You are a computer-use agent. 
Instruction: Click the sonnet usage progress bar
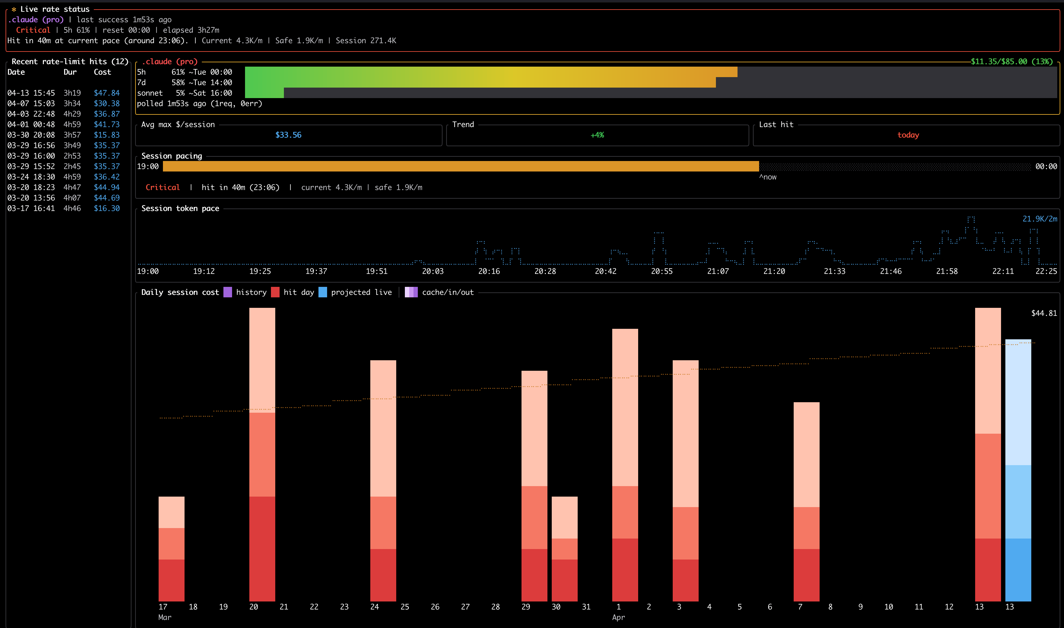coord(651,93)
